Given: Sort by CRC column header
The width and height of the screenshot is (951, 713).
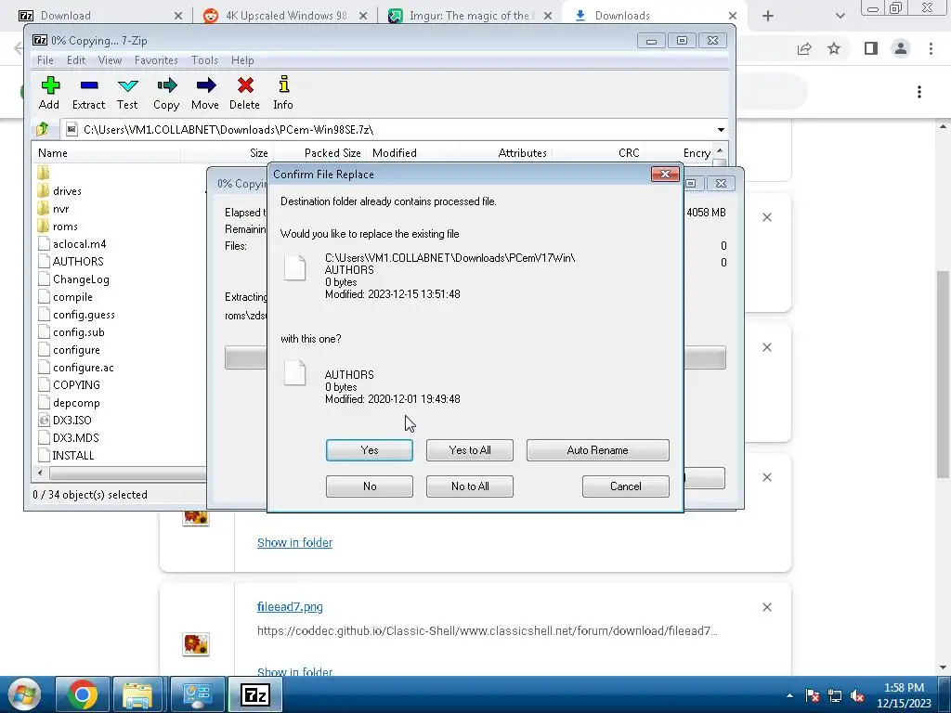Looking at the screenshot, I should (598, 153).
